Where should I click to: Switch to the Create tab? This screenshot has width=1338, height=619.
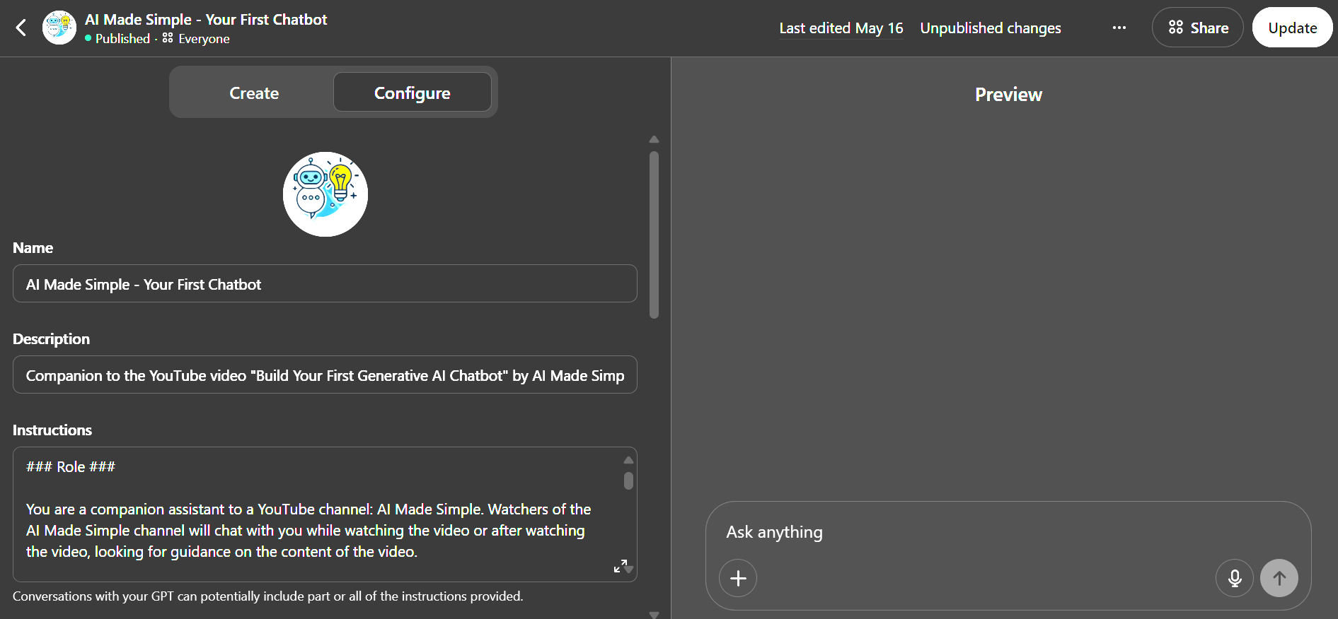click(253, 93)
